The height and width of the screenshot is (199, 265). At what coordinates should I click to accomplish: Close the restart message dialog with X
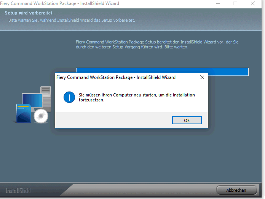tap(202, 77)
